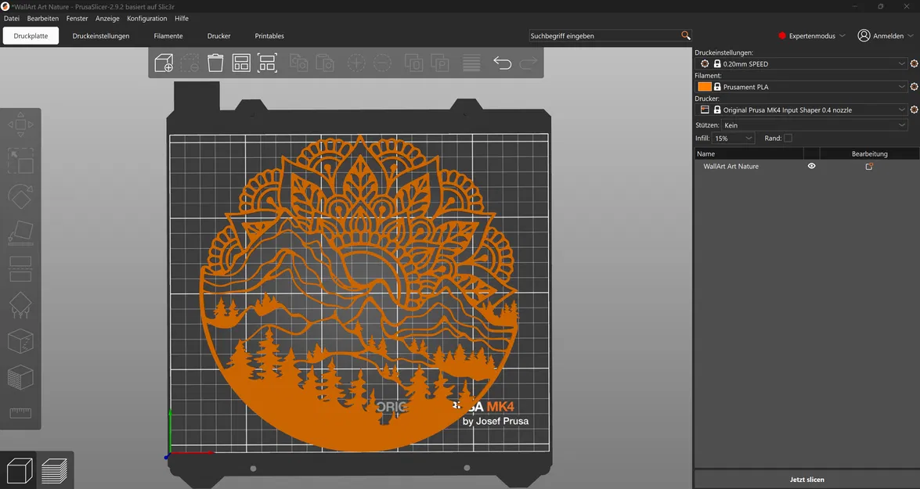This screenshot has width=920, height=489.
Task: Click the Undo arrow icon
Action: click(x=502, y=63)
